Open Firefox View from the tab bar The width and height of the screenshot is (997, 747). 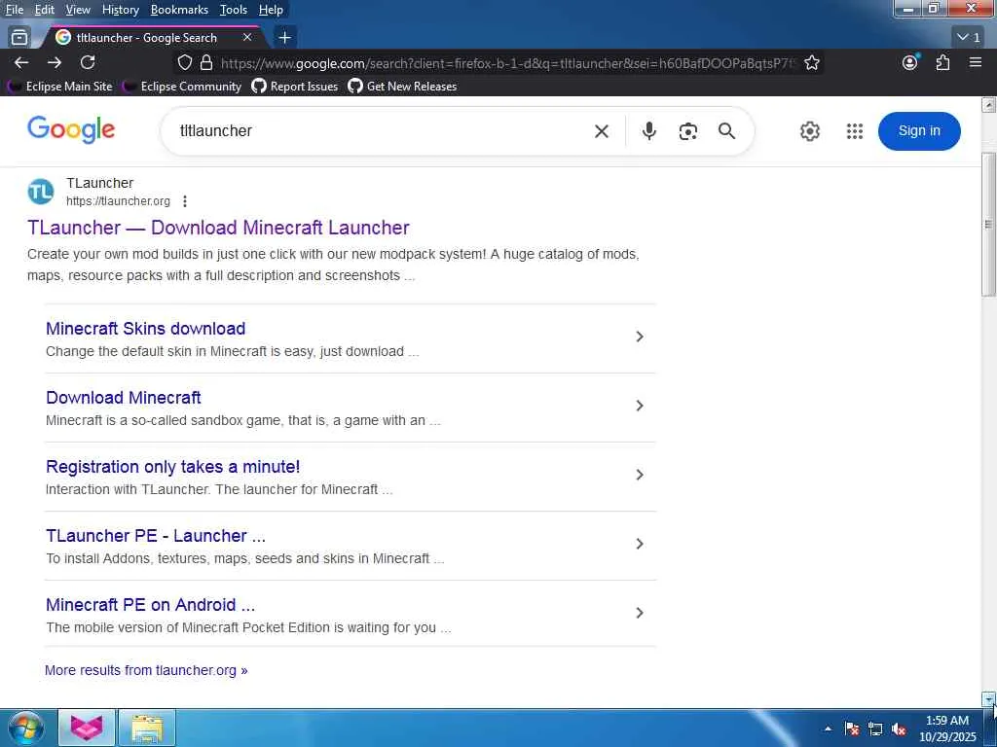coord(19,38)
